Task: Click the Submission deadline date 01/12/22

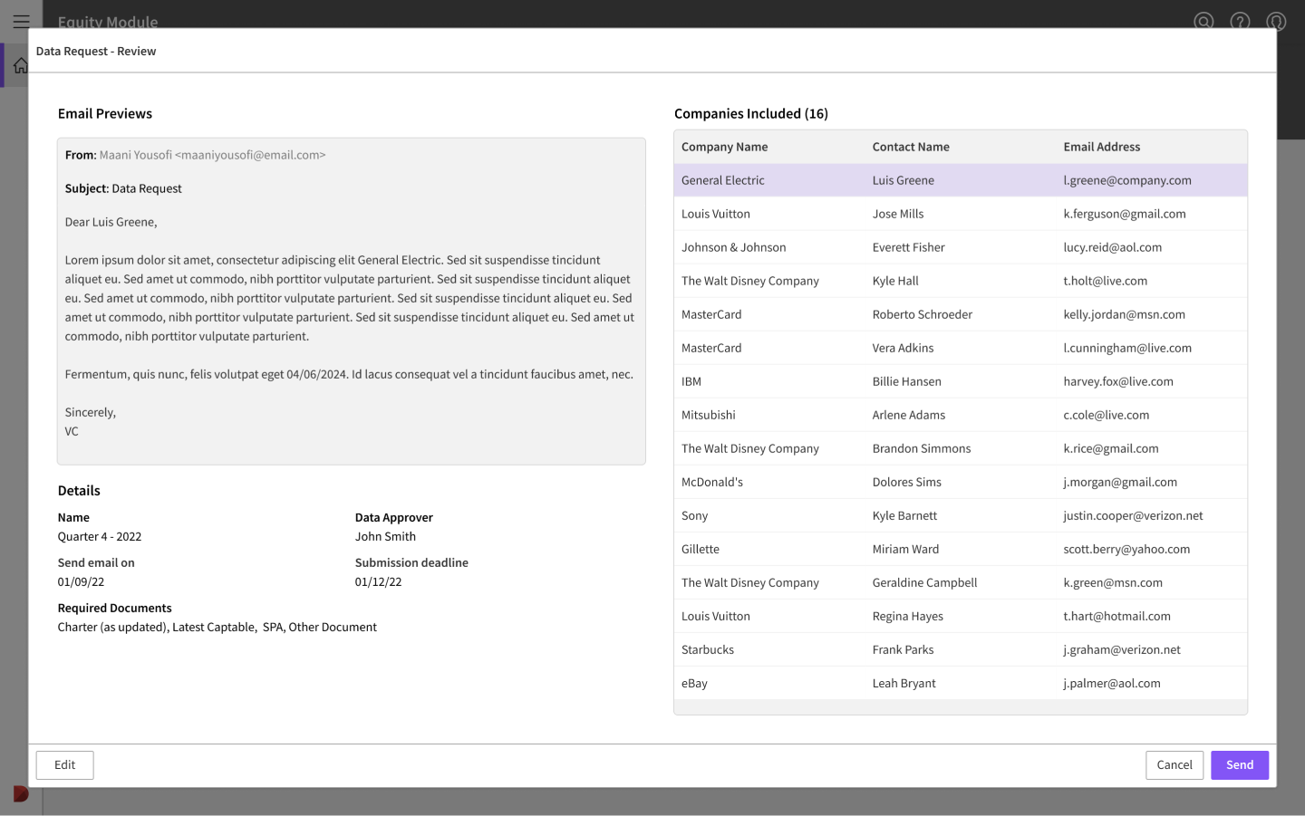Action: tap(378, 581)
